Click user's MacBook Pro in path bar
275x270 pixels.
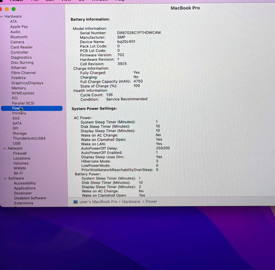coord(98,202)
